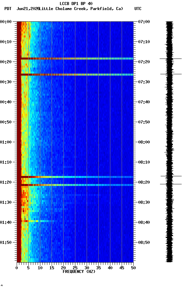The height and width of the screenshot is (289, 184).
Task: Click the broadband event band near 07:18
Action: 77,59
